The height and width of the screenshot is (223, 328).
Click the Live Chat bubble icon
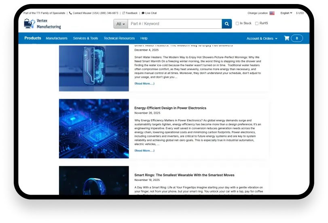(143, 13)
